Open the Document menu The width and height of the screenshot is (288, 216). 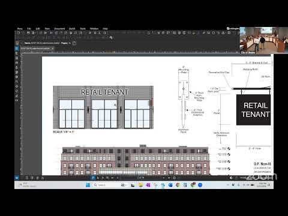pyautogui.click(x=59, y=29)
